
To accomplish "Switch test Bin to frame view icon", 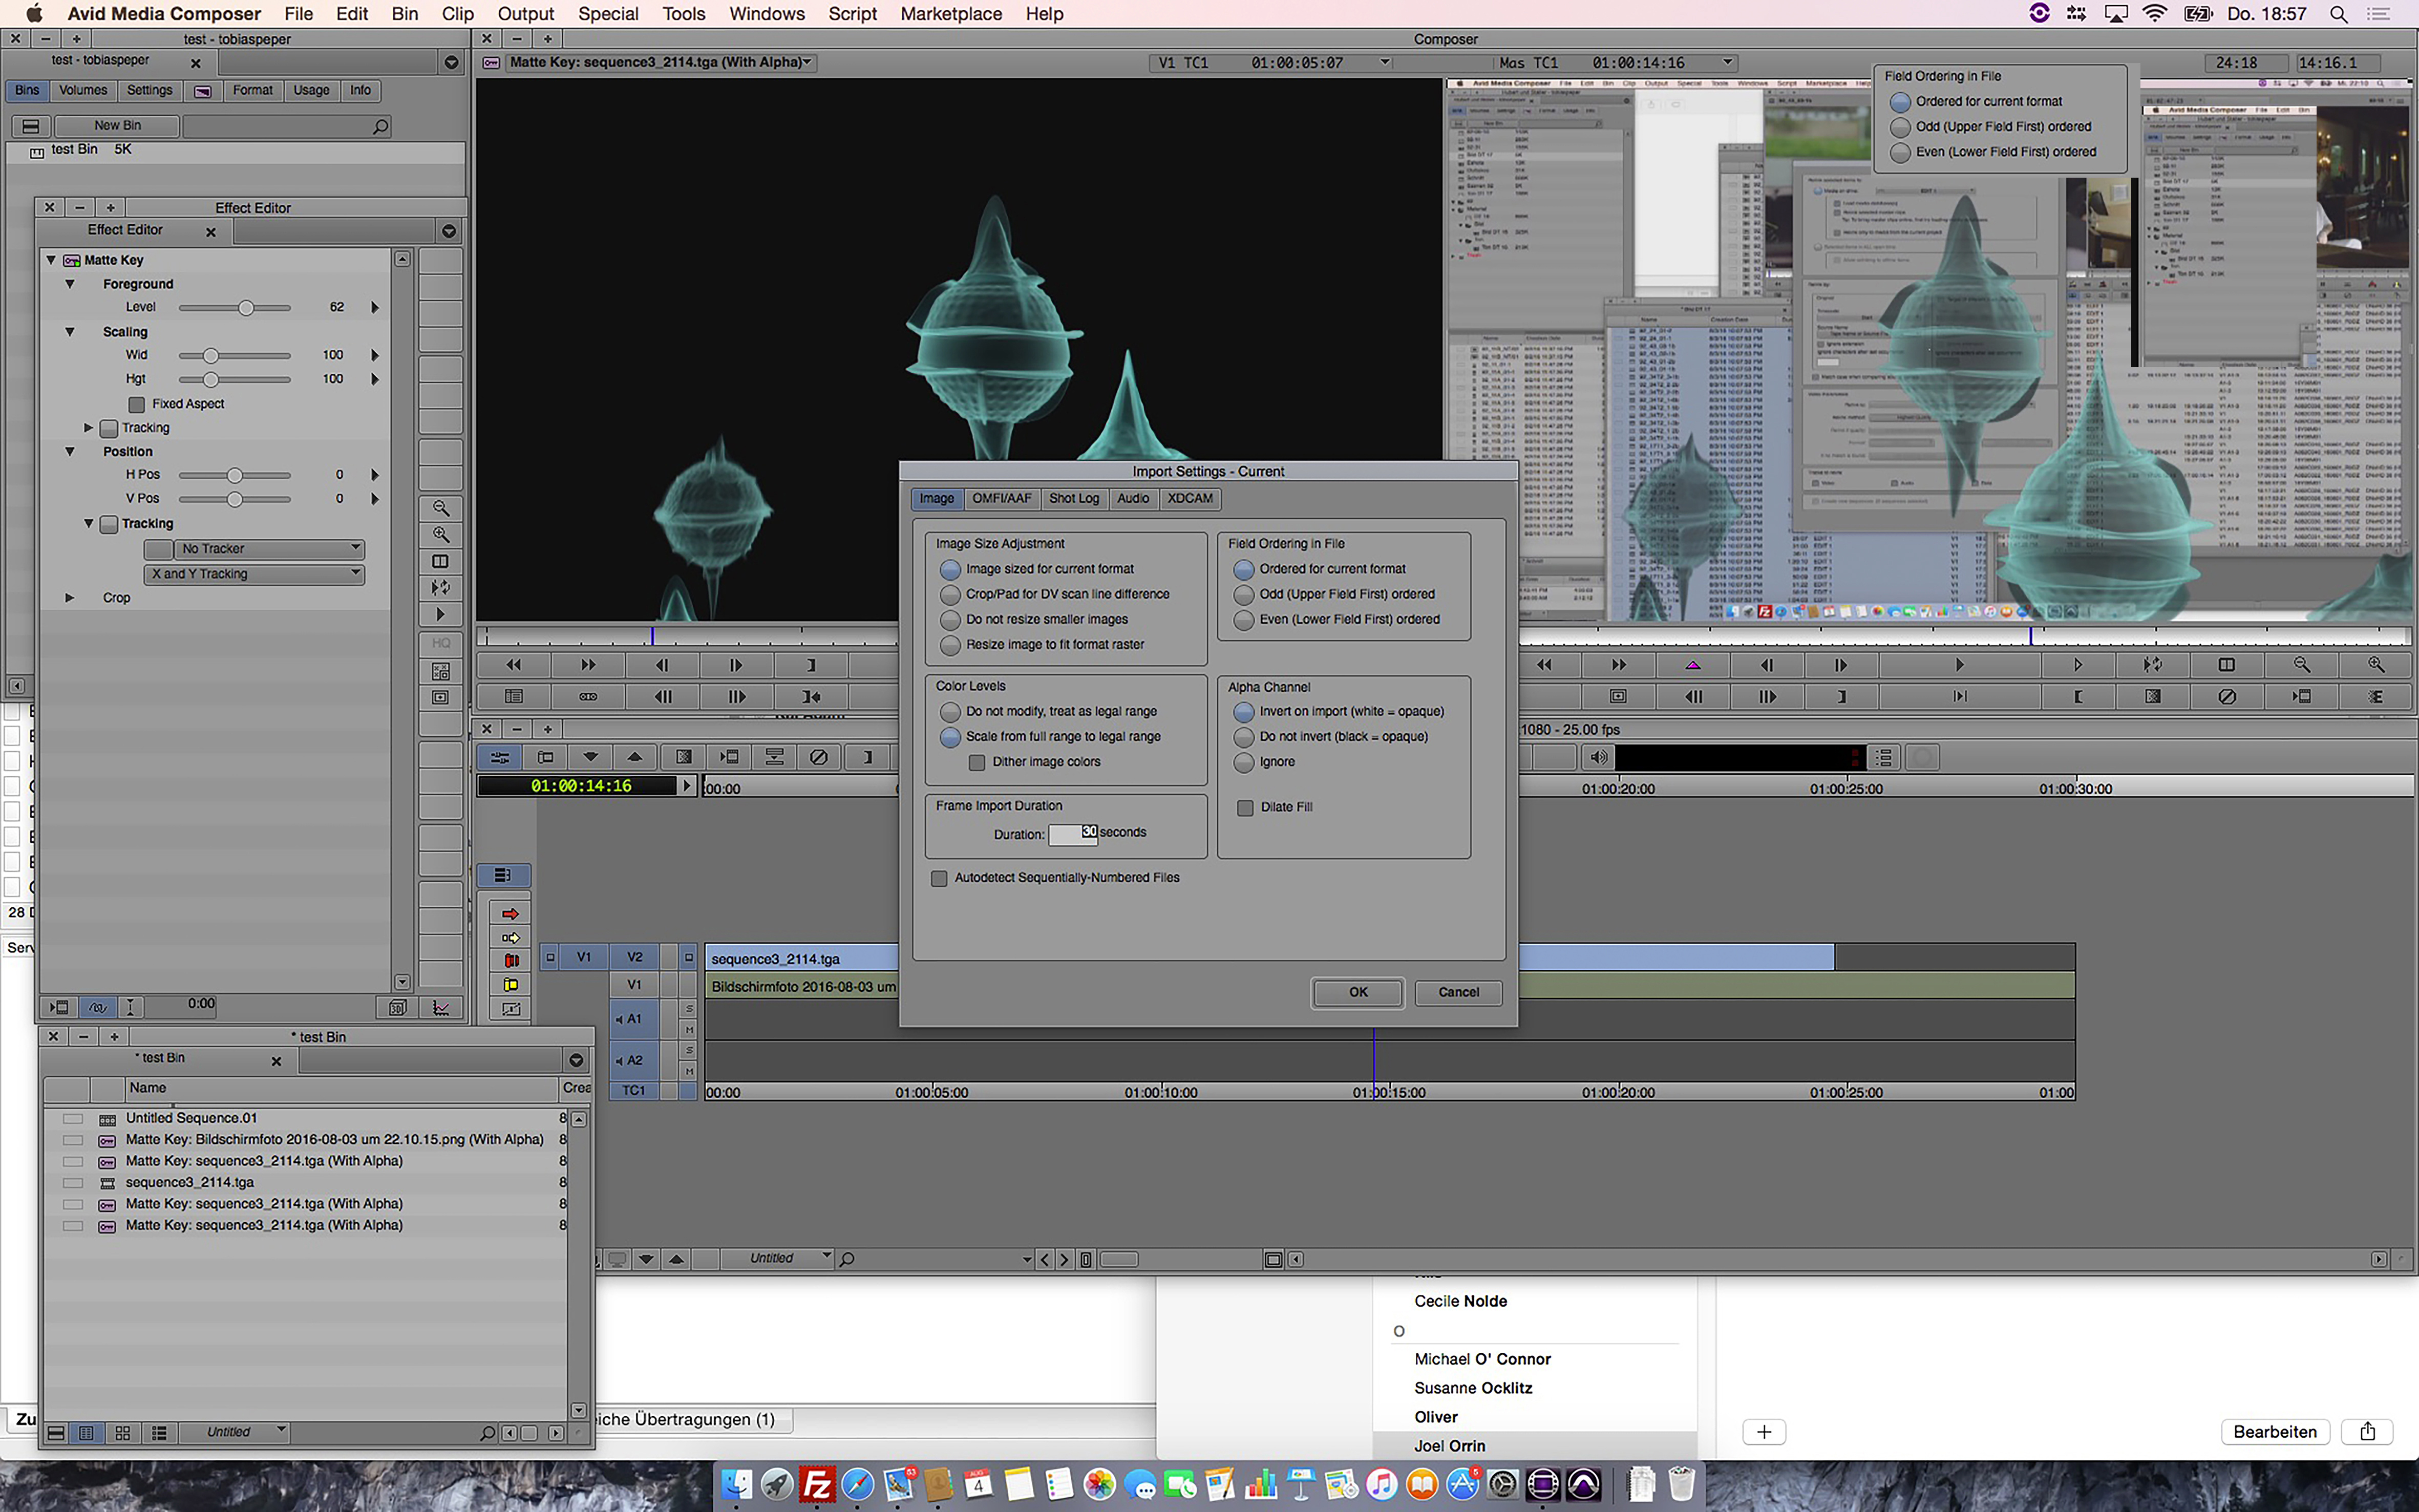I will tap(123, 1433).
